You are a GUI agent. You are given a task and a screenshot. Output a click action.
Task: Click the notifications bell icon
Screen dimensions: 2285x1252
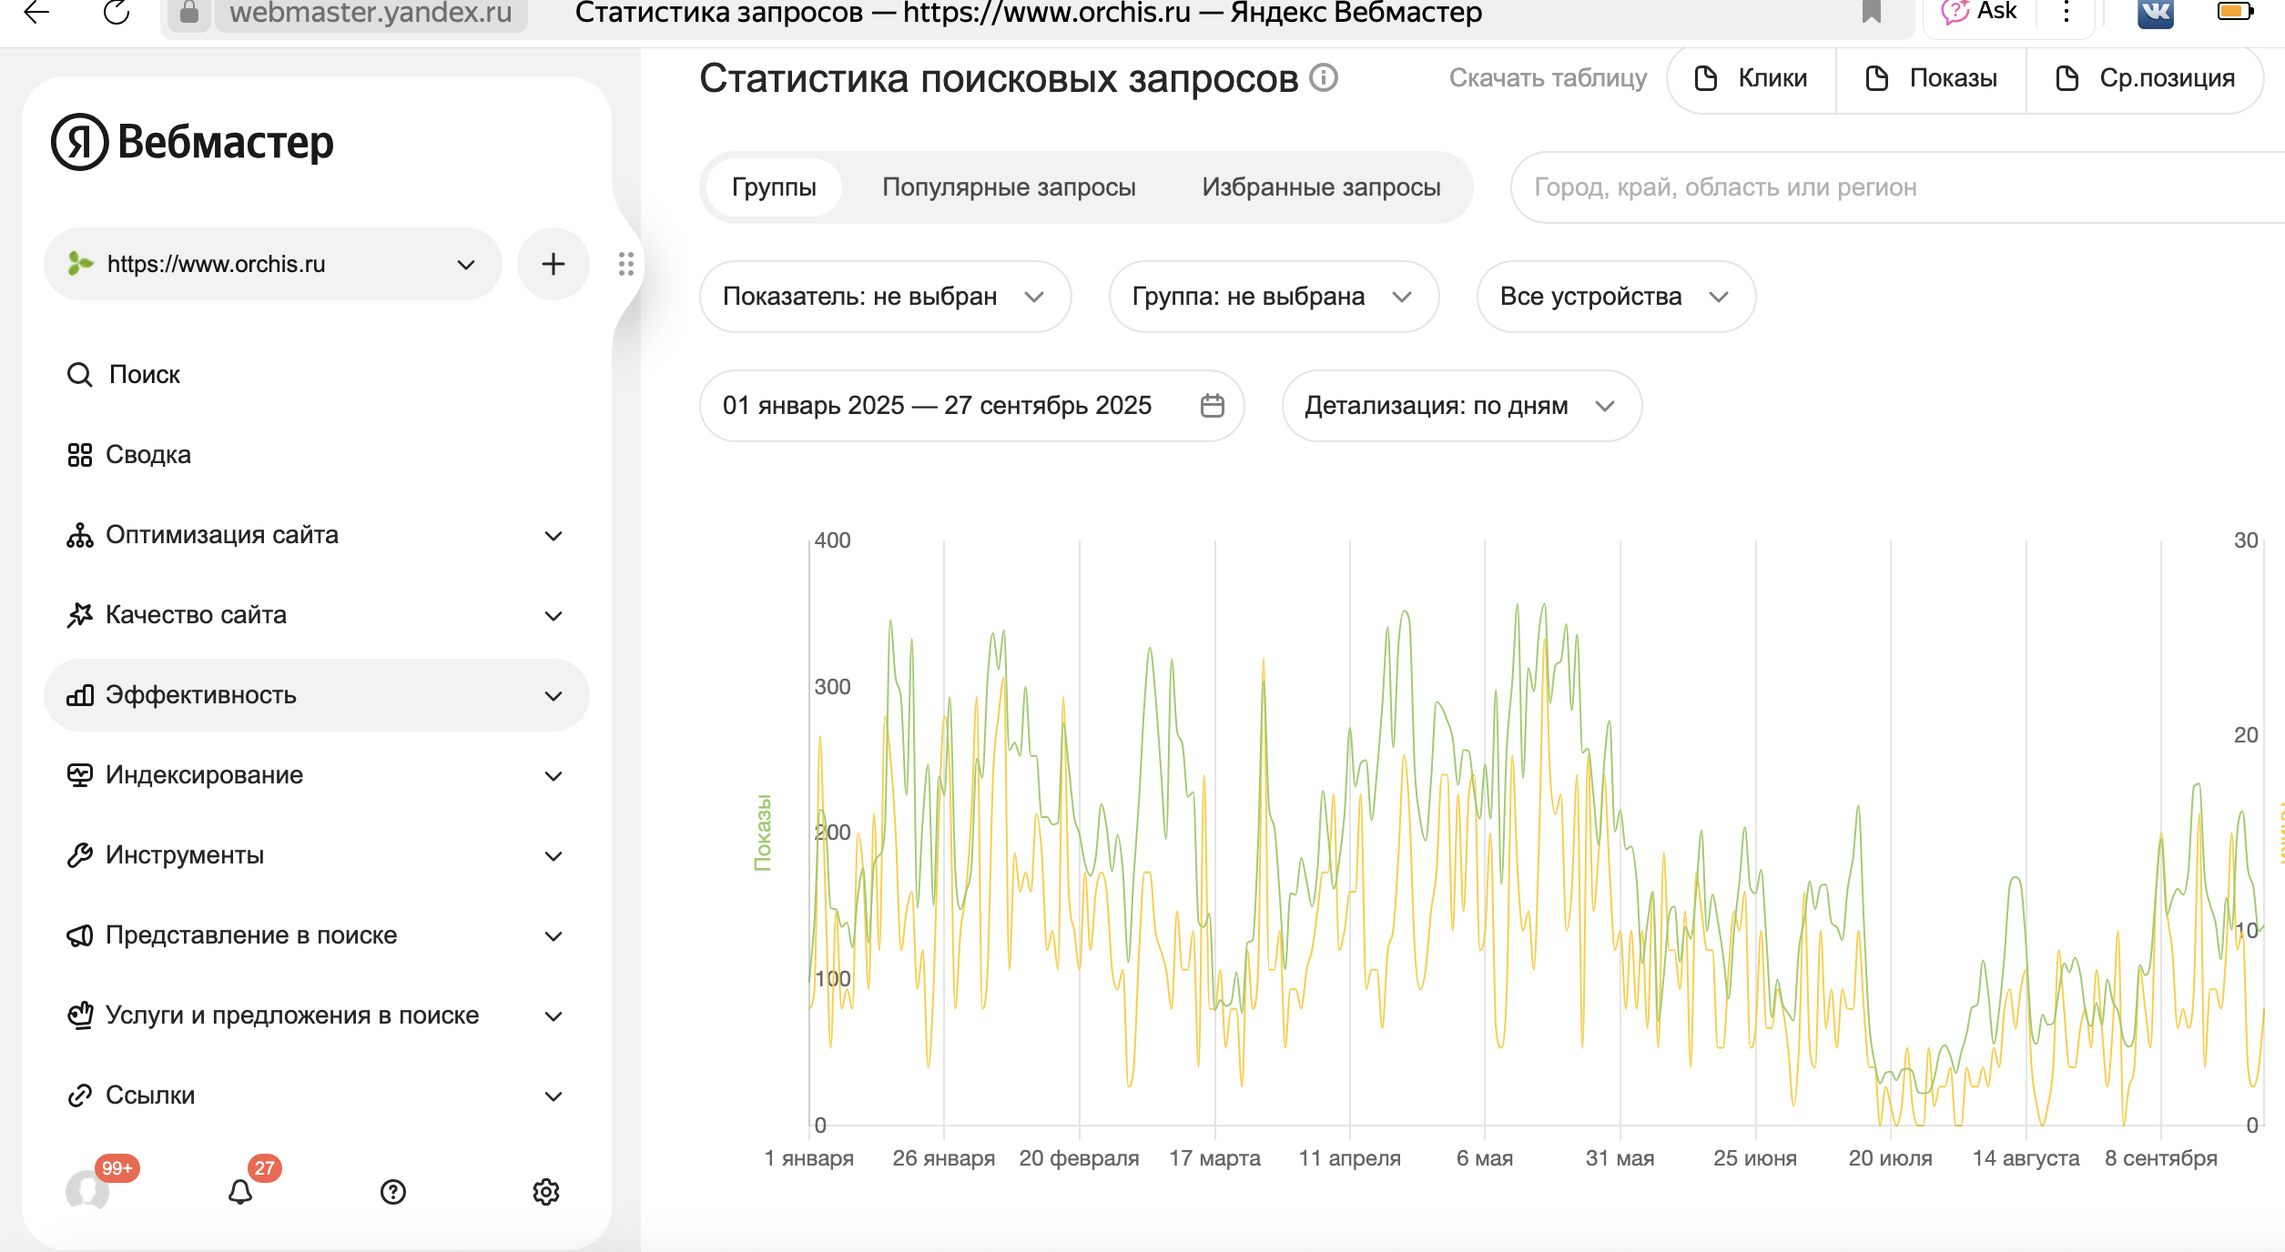coord(240,1191)
